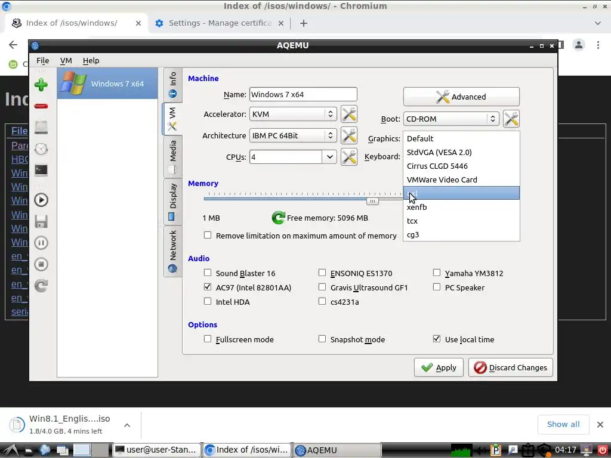
Task: Choose cg3 graphics option
Action: [x=461, y=234]
